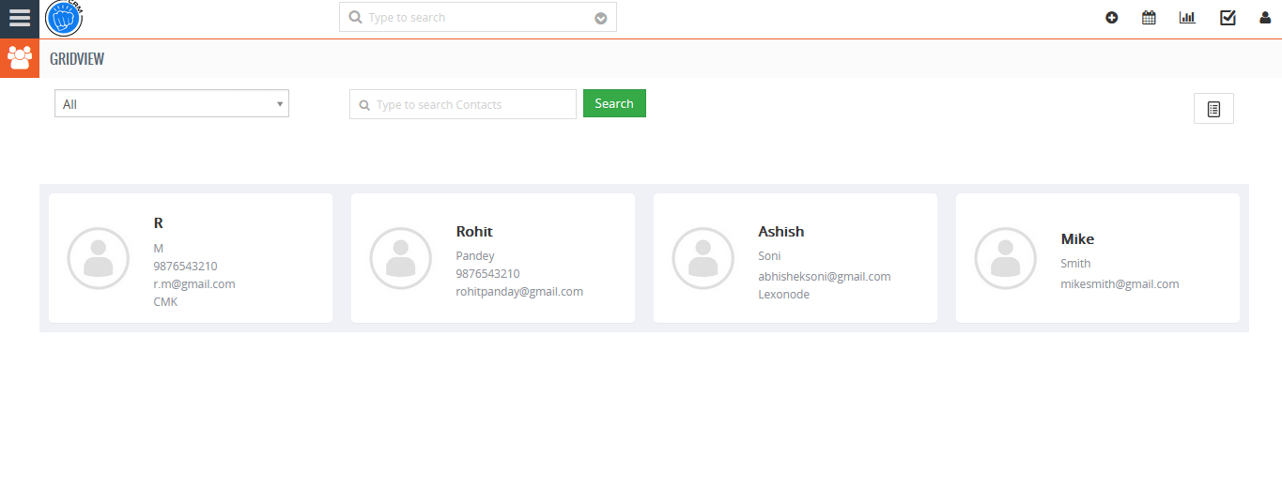The width and height of the screenshot is (1282, 504).
Task: Open contact name 'Rohit'
Action: click(x=474, y=232)
